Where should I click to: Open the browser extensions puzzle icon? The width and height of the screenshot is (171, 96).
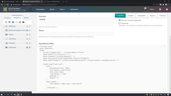(163, 5)
